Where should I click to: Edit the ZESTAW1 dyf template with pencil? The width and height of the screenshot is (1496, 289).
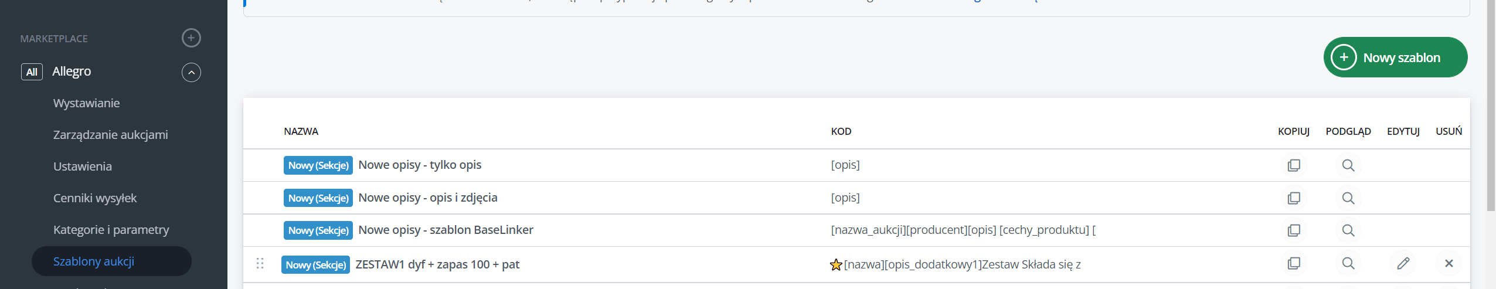(x=1403, y=263)
